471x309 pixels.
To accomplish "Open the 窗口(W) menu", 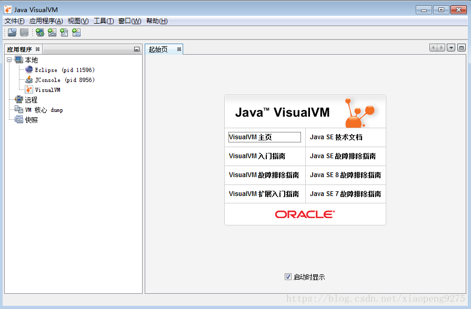I will click(130, 21).
